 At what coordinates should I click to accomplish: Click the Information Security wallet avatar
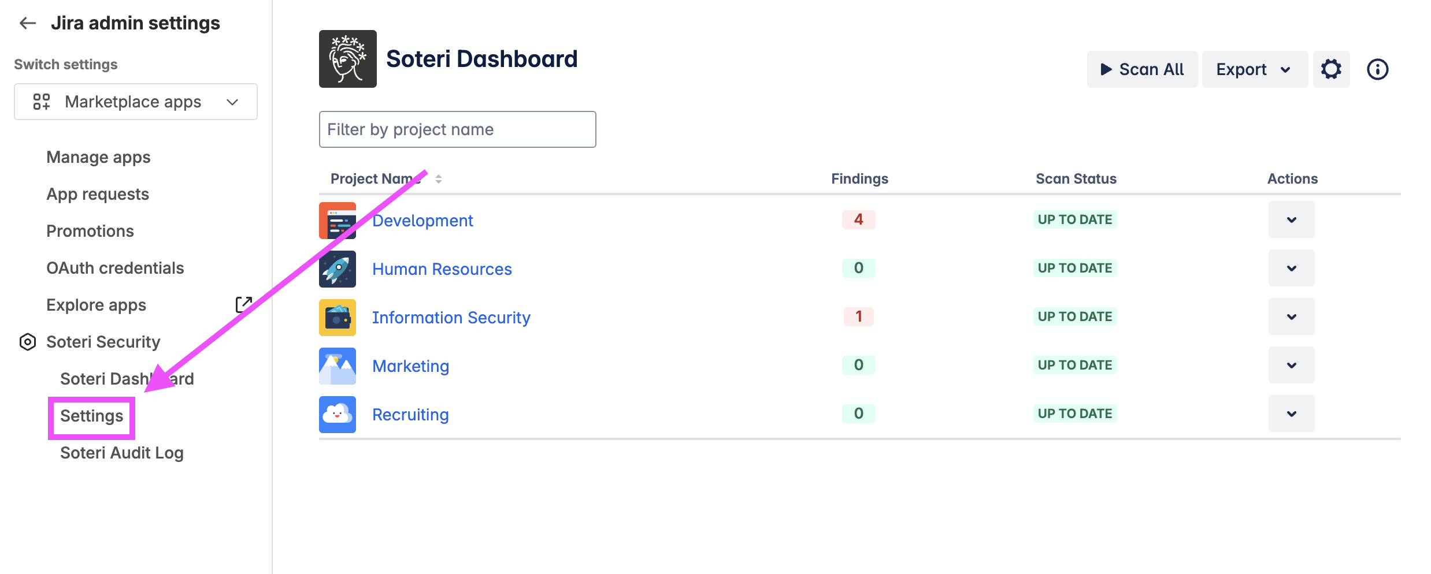(x=338, y=318)
